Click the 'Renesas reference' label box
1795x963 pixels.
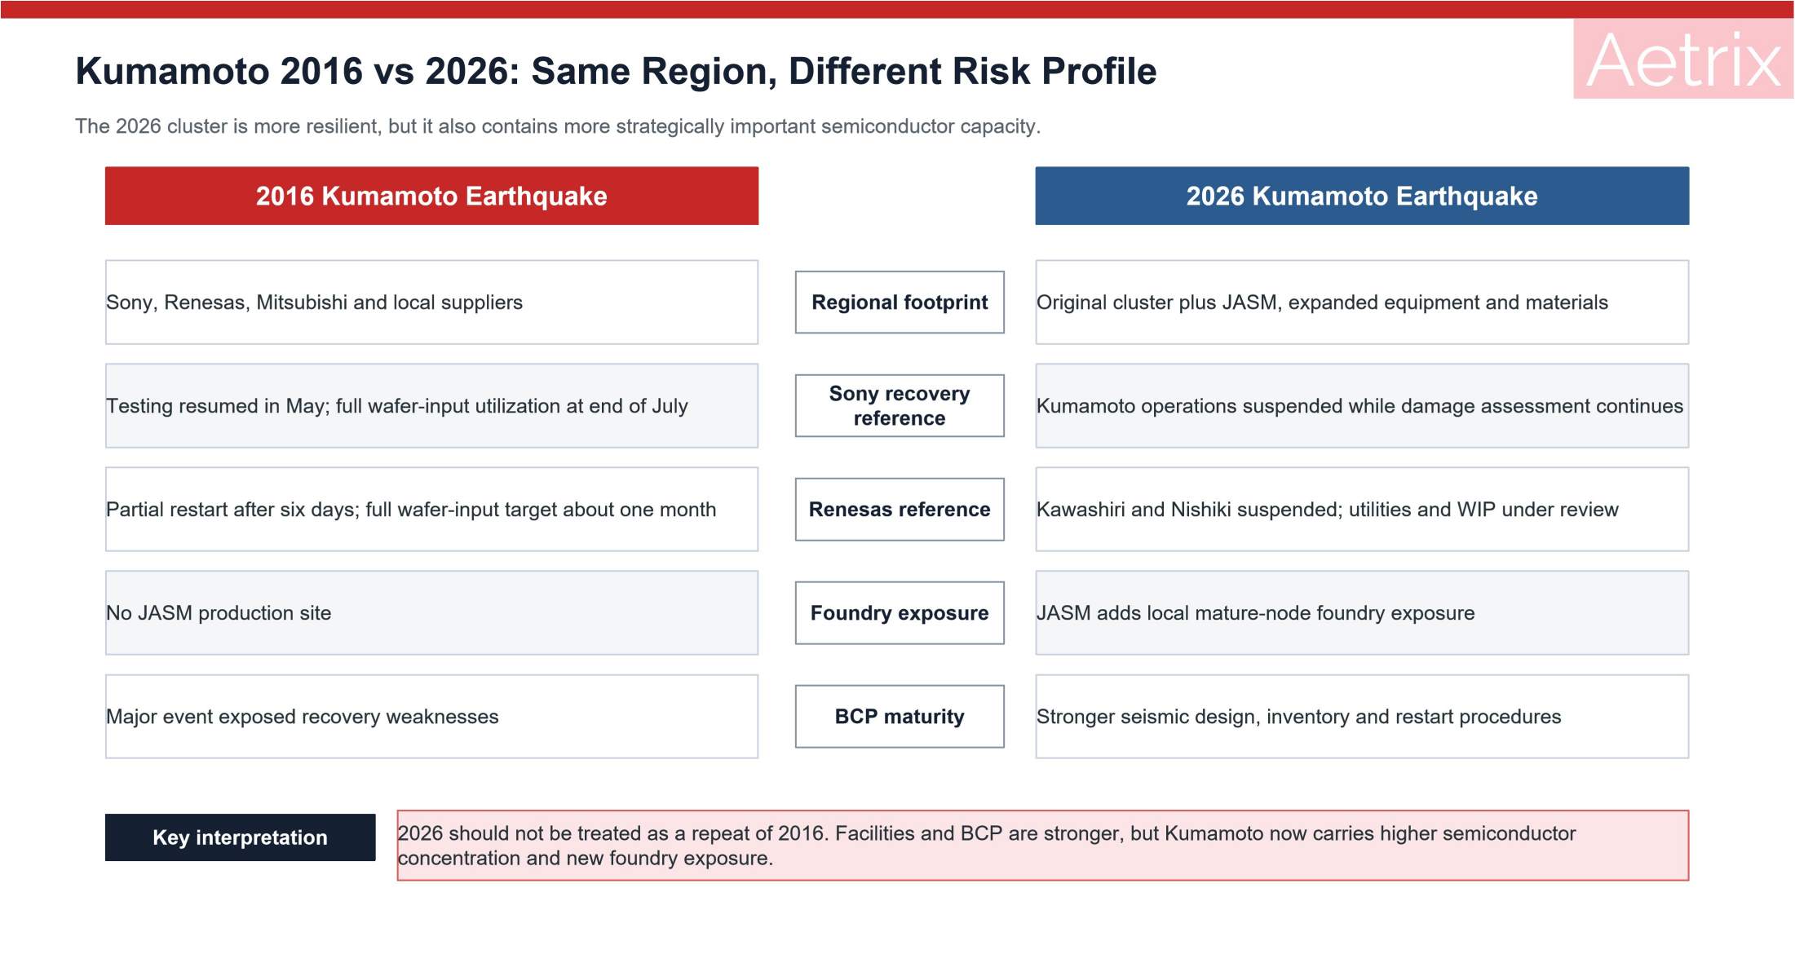[x=900, y=510]
